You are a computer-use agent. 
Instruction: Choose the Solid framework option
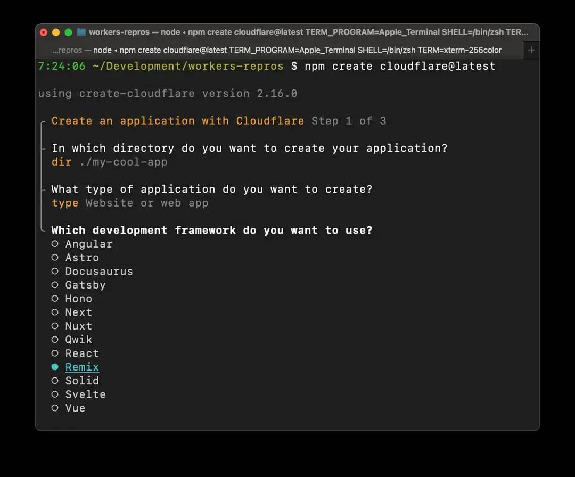point(81,381)
